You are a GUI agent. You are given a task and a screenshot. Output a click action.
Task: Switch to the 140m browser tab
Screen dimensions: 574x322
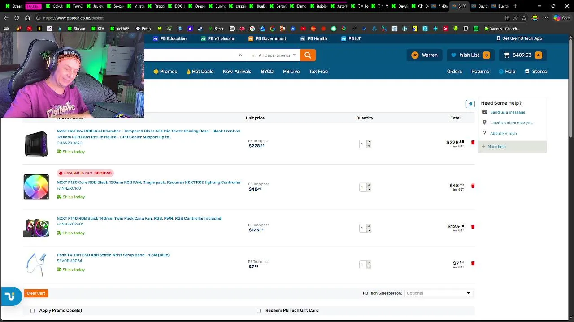click(x=440, y=6)
